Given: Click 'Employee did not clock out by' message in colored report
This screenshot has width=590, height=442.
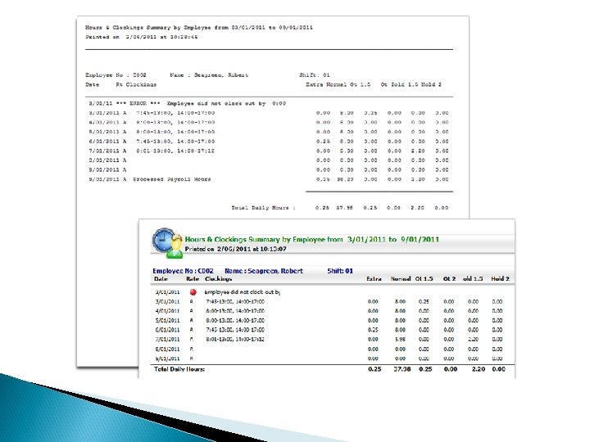Looking at the screenshot, I should click(243, 292).
